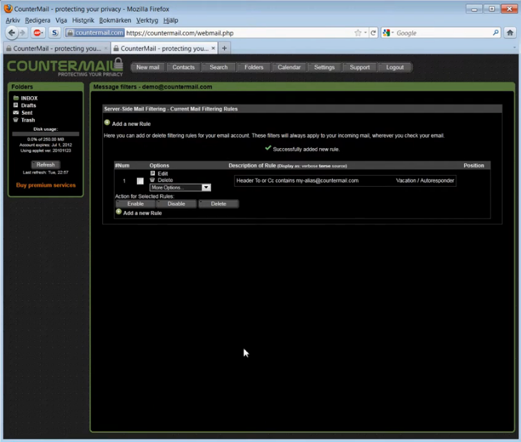Click the Google search input field
521x442 pixels.
pos(444,33)
